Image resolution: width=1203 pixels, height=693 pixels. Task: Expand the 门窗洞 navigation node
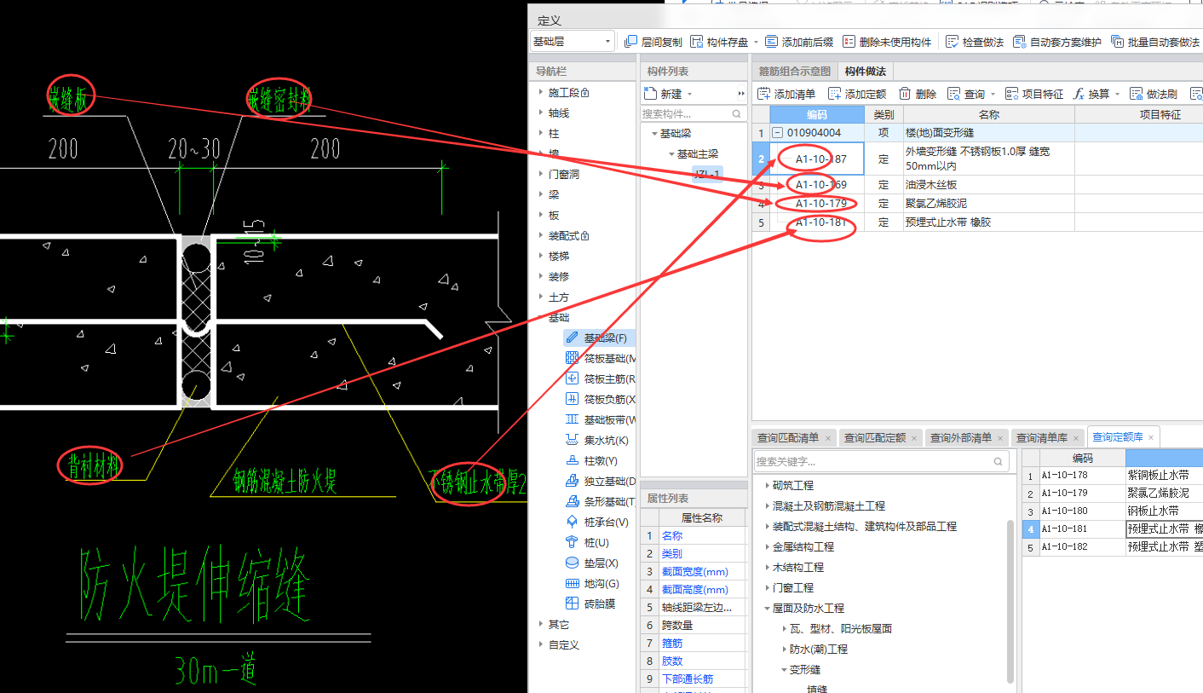(x=540, y=174)
